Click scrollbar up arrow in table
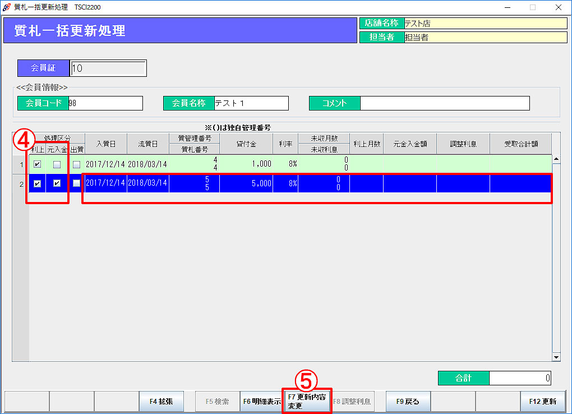This screenshot has height=414, width=572. [556, 159]
